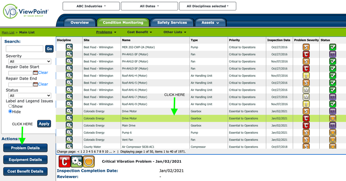This screenshot has height=181, width=346.
Task: Open the All Dates dropdown
Action: (x=150, y=6)
